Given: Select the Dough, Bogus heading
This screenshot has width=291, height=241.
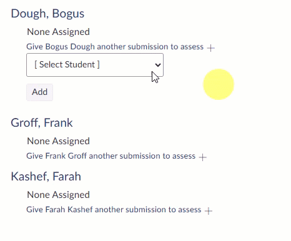Looking at the screenshot, I should (x=47, y=14).
